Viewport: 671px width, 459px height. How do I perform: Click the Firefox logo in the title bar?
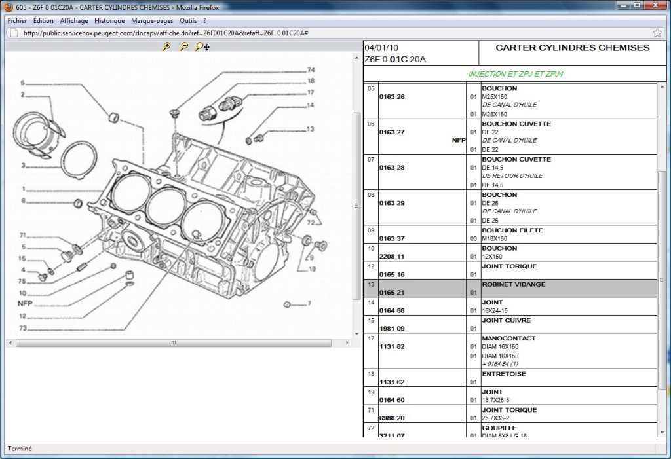pos(8,7)
